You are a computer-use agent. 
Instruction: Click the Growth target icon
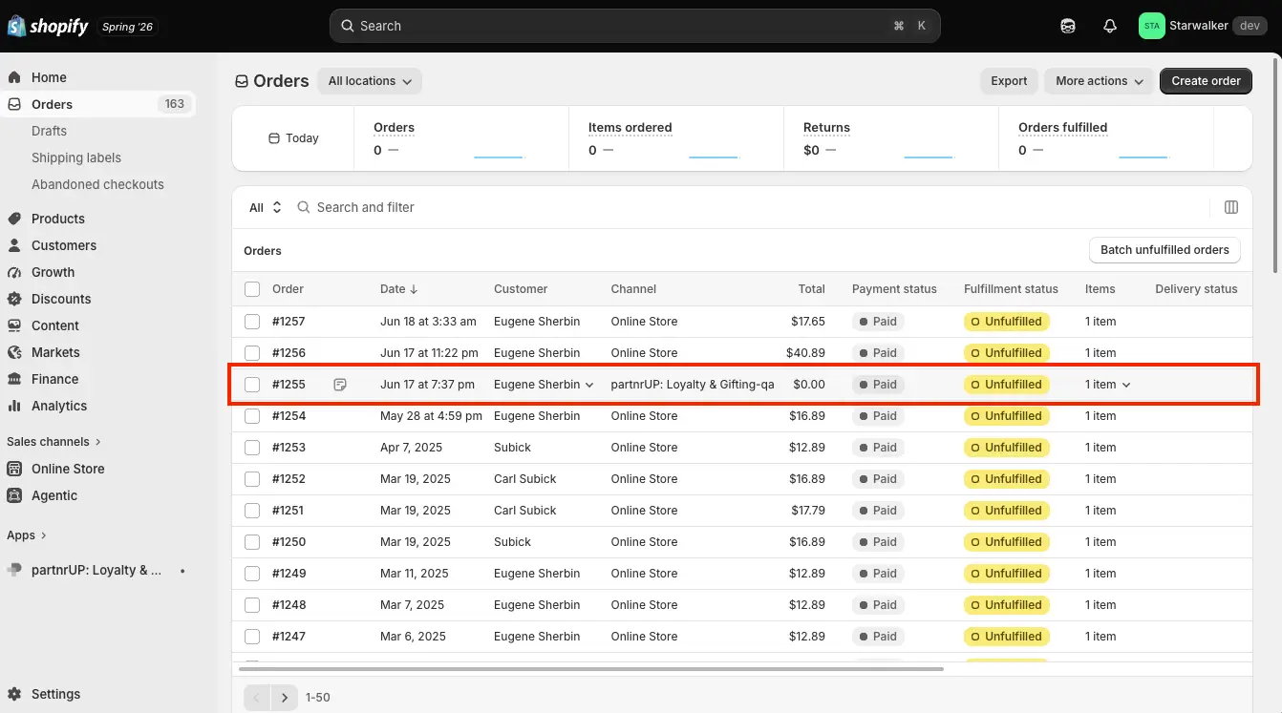14,272
